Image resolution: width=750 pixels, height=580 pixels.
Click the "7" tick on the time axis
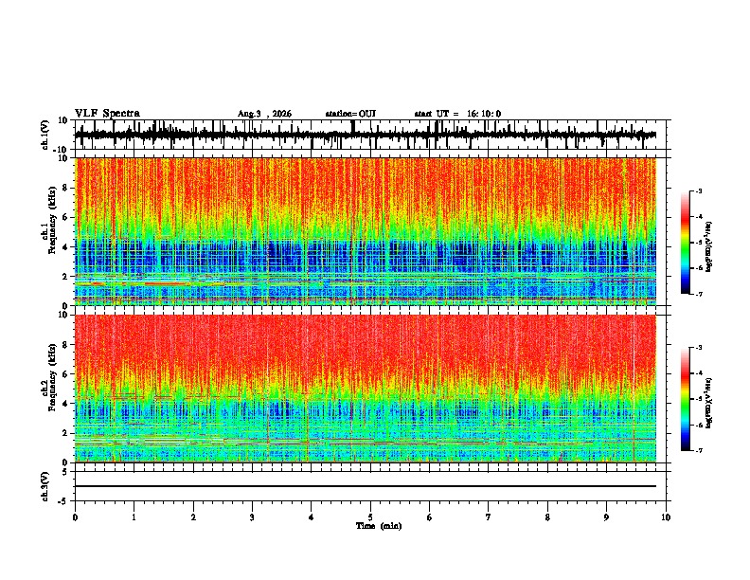tap(489, 517)
